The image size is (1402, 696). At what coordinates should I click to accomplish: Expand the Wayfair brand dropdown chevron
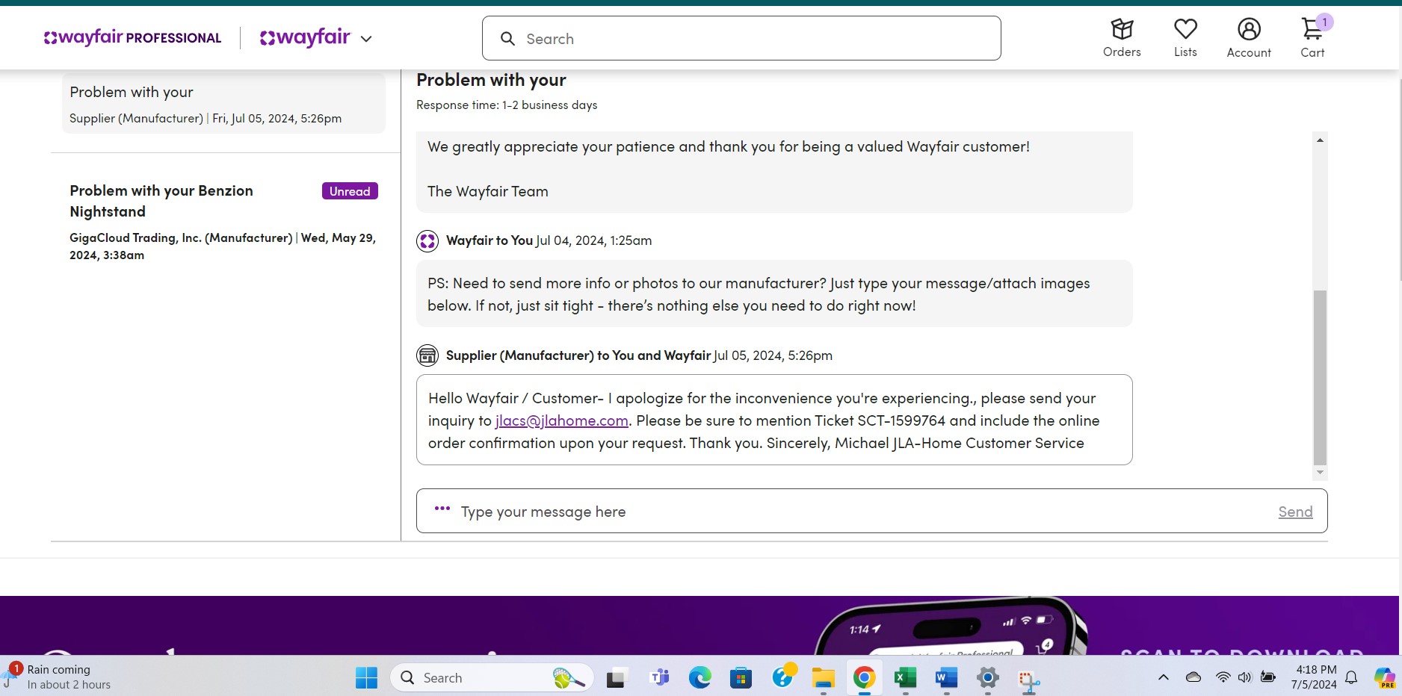tap(366, 39)
